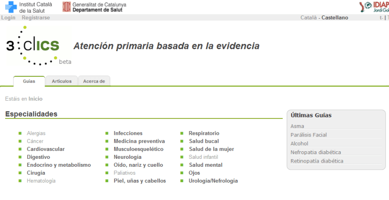The height and width of the screenshot is (200, 389).
Task: Select Piel, uñas y cabellos specialty
Action: 140,181
